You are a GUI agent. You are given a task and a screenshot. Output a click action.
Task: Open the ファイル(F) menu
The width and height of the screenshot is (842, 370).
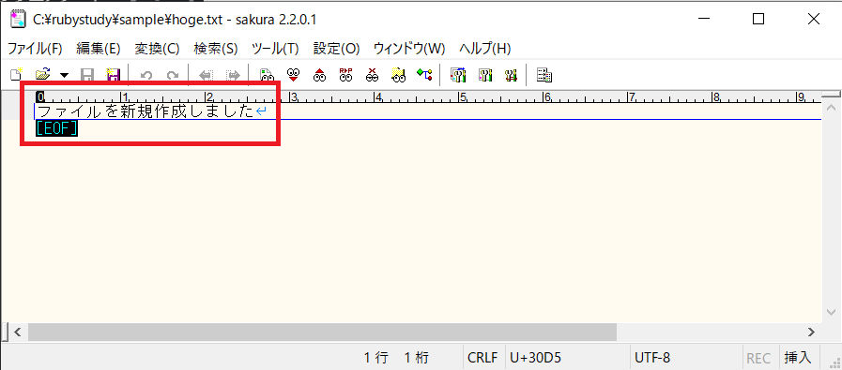[35, 49]
